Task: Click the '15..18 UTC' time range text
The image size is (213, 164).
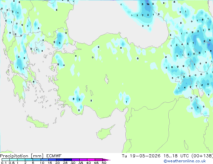Action: click(176, 156)
